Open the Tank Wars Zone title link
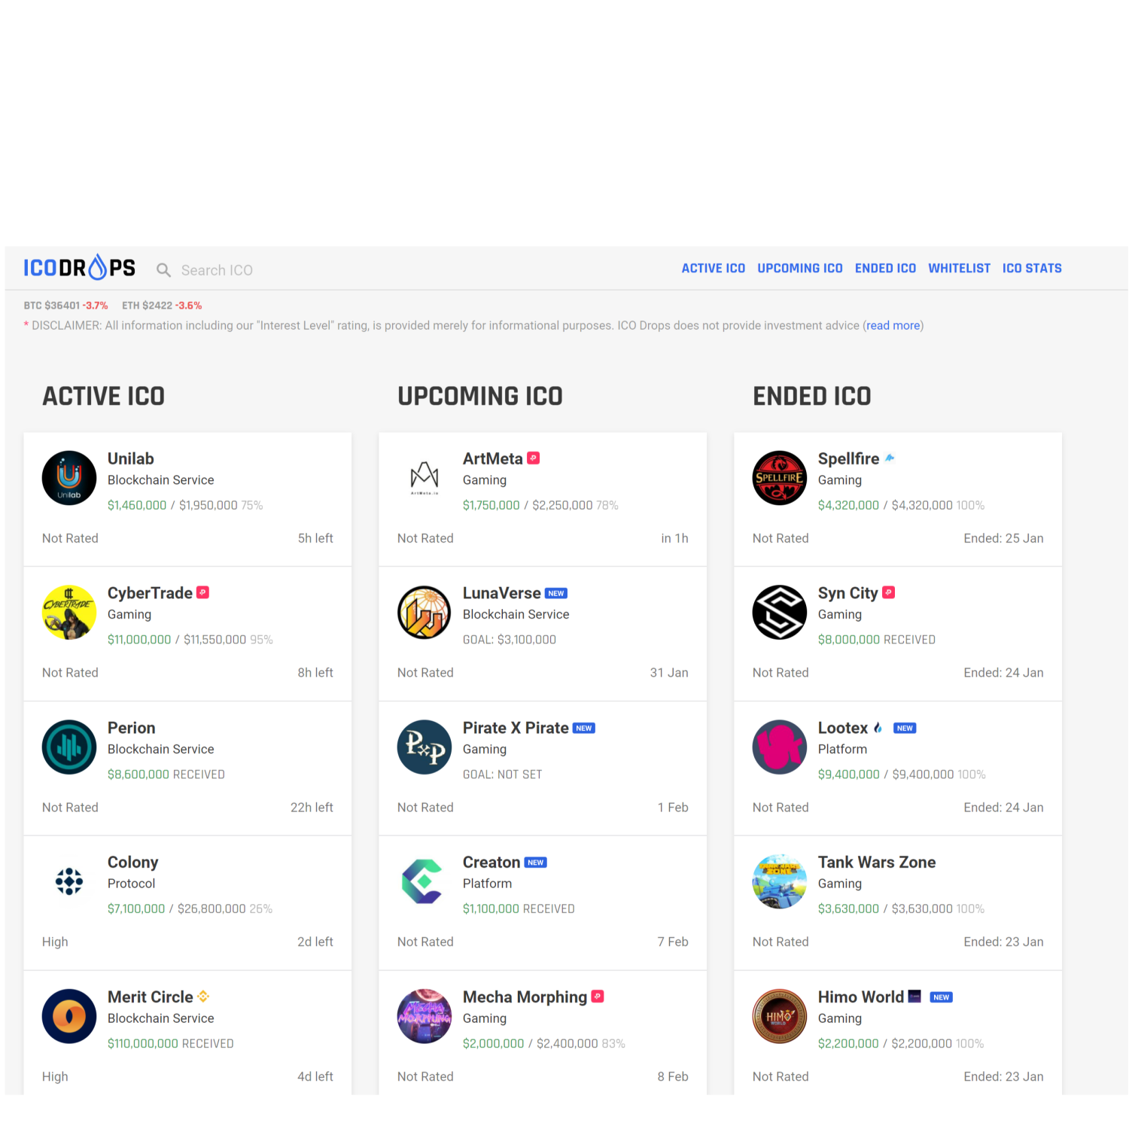This screenshot has height=1129, width=1129. [876, 863]
